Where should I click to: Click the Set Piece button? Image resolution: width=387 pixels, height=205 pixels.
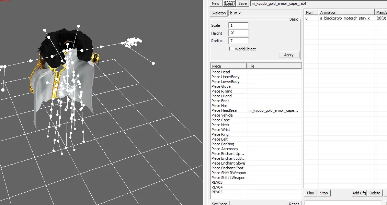tap(219, 203)
